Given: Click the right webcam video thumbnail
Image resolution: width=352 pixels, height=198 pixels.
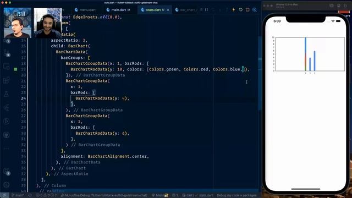Looking at the screenshot, I should (x=48, y=23).
